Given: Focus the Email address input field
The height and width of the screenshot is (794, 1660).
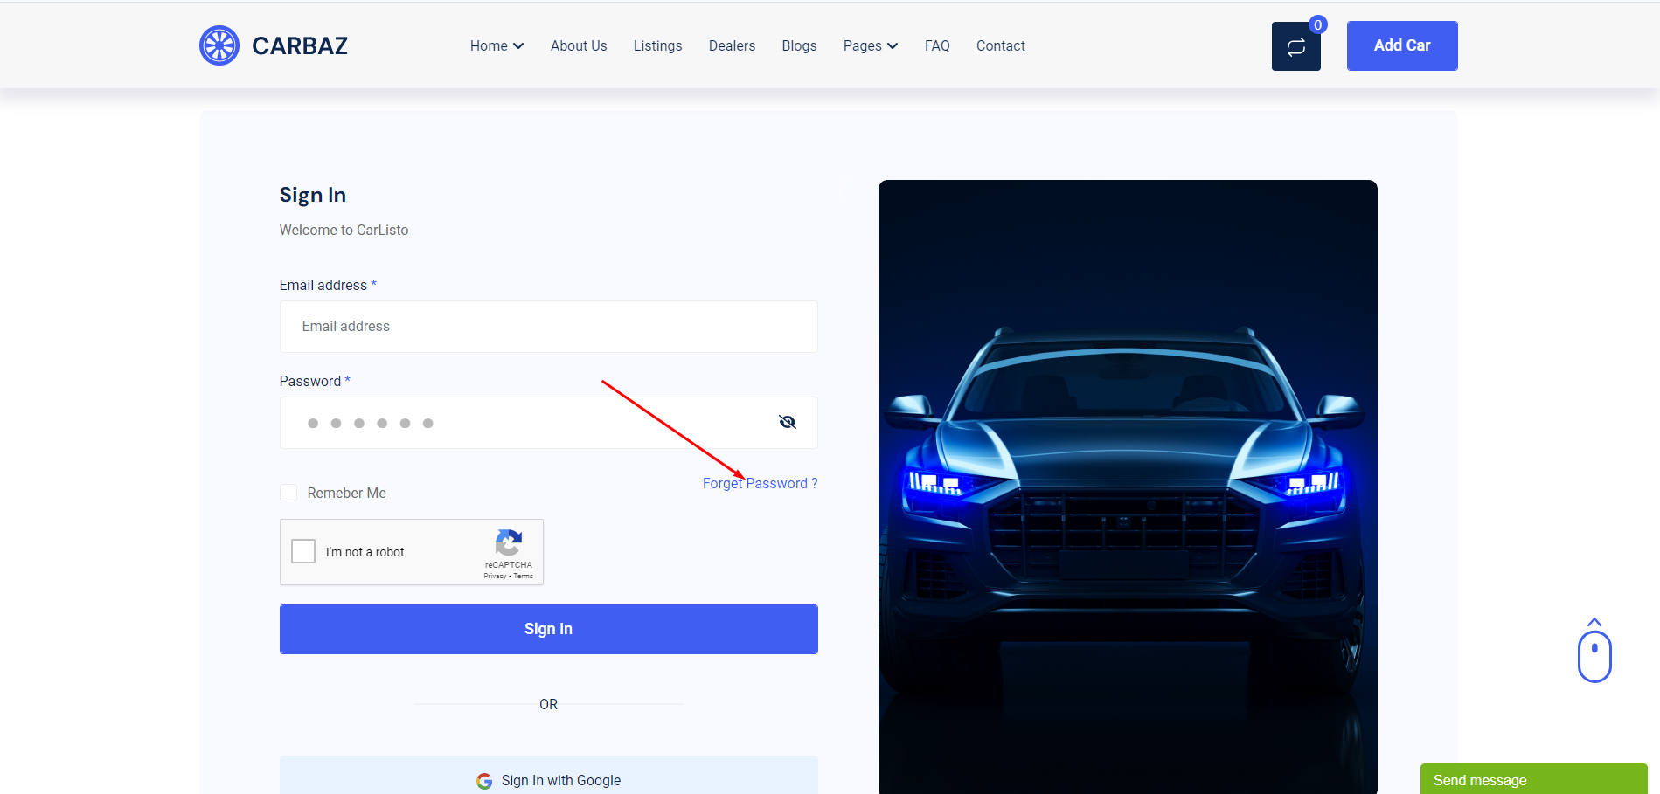Looking at the screenshot, I should click(x=548, y=327).
